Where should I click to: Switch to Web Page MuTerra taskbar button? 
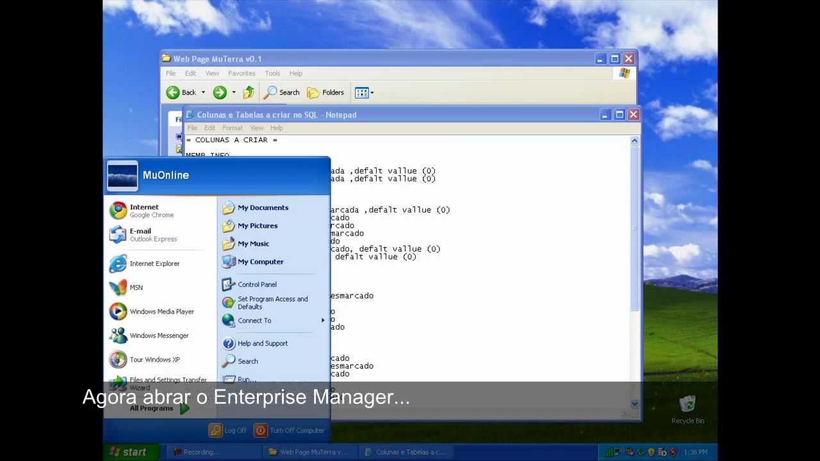tap(309, 452)
